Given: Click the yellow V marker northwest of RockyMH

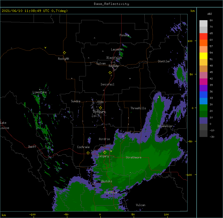Looking at the screenshot, I should tap(45, 48).
